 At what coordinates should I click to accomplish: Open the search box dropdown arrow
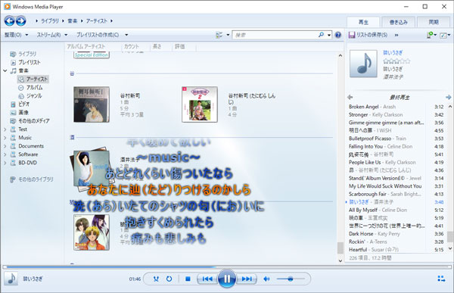(329, 35)
